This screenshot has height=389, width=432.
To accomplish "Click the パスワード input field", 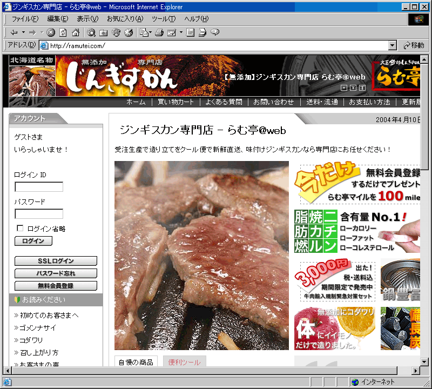I will pos(39,213).
